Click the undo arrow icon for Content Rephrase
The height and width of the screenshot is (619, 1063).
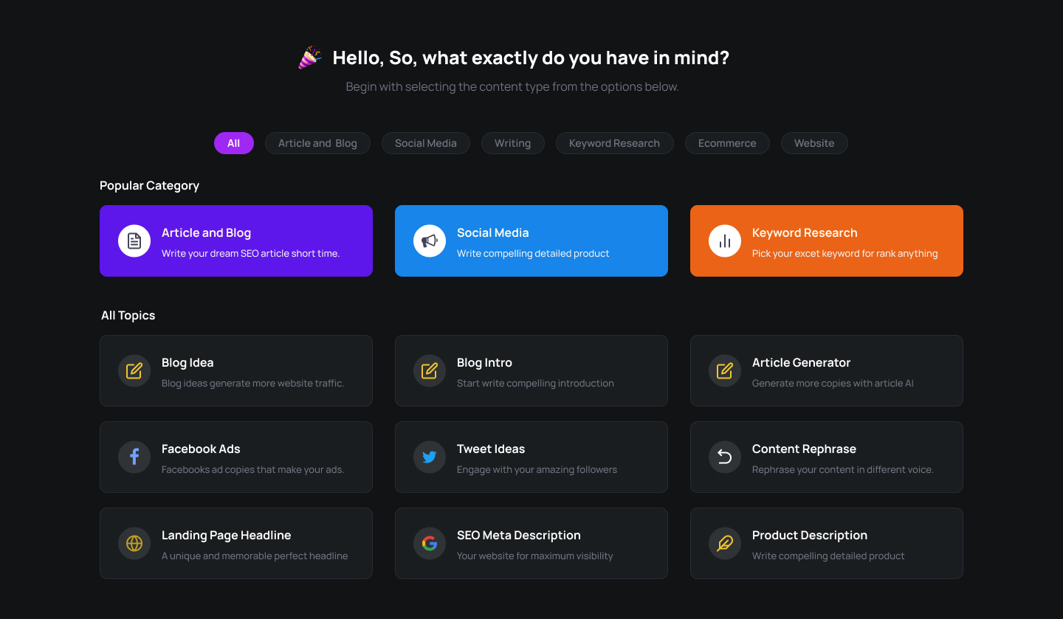[x=725, y=457]
